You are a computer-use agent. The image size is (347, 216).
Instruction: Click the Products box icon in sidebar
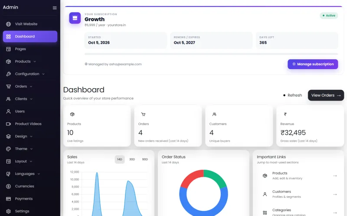click(x=8, y=61)
